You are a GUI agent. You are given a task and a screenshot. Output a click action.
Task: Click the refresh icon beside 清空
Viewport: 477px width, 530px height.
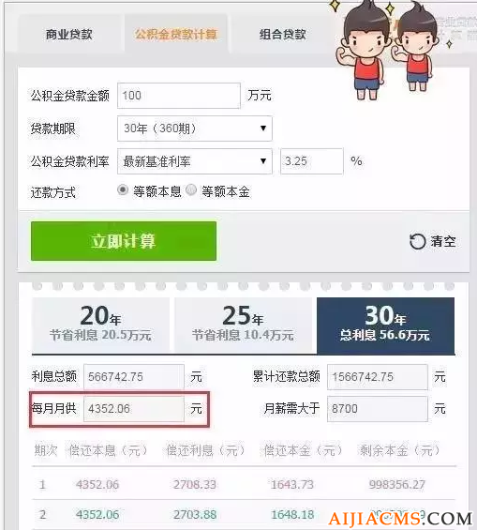click(x=417, y=241)
